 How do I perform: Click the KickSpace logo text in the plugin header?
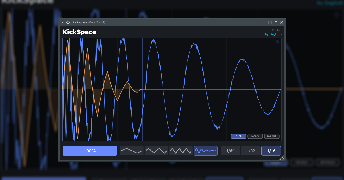click(79, 32)
